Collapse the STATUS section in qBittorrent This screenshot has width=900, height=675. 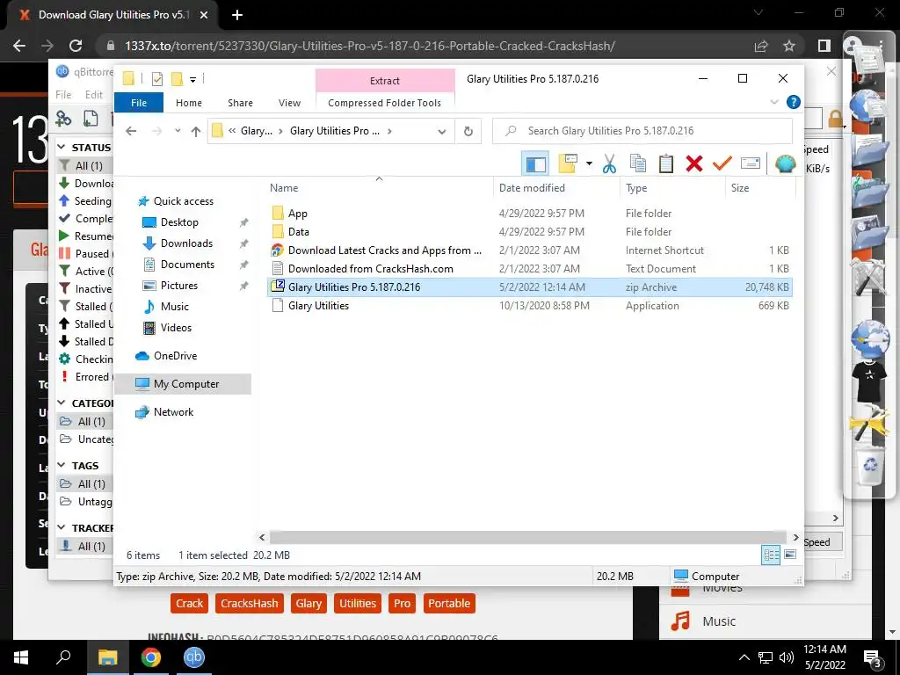coord(62,148)
